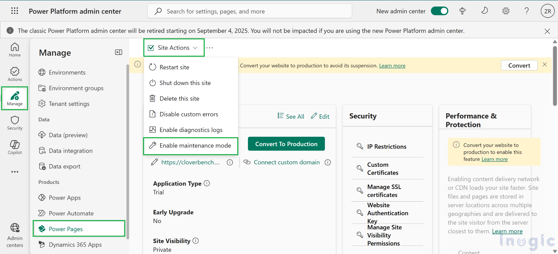Follow Learn more link about CDN
Viewport: 558px width, 254px height.
[507, 231]
